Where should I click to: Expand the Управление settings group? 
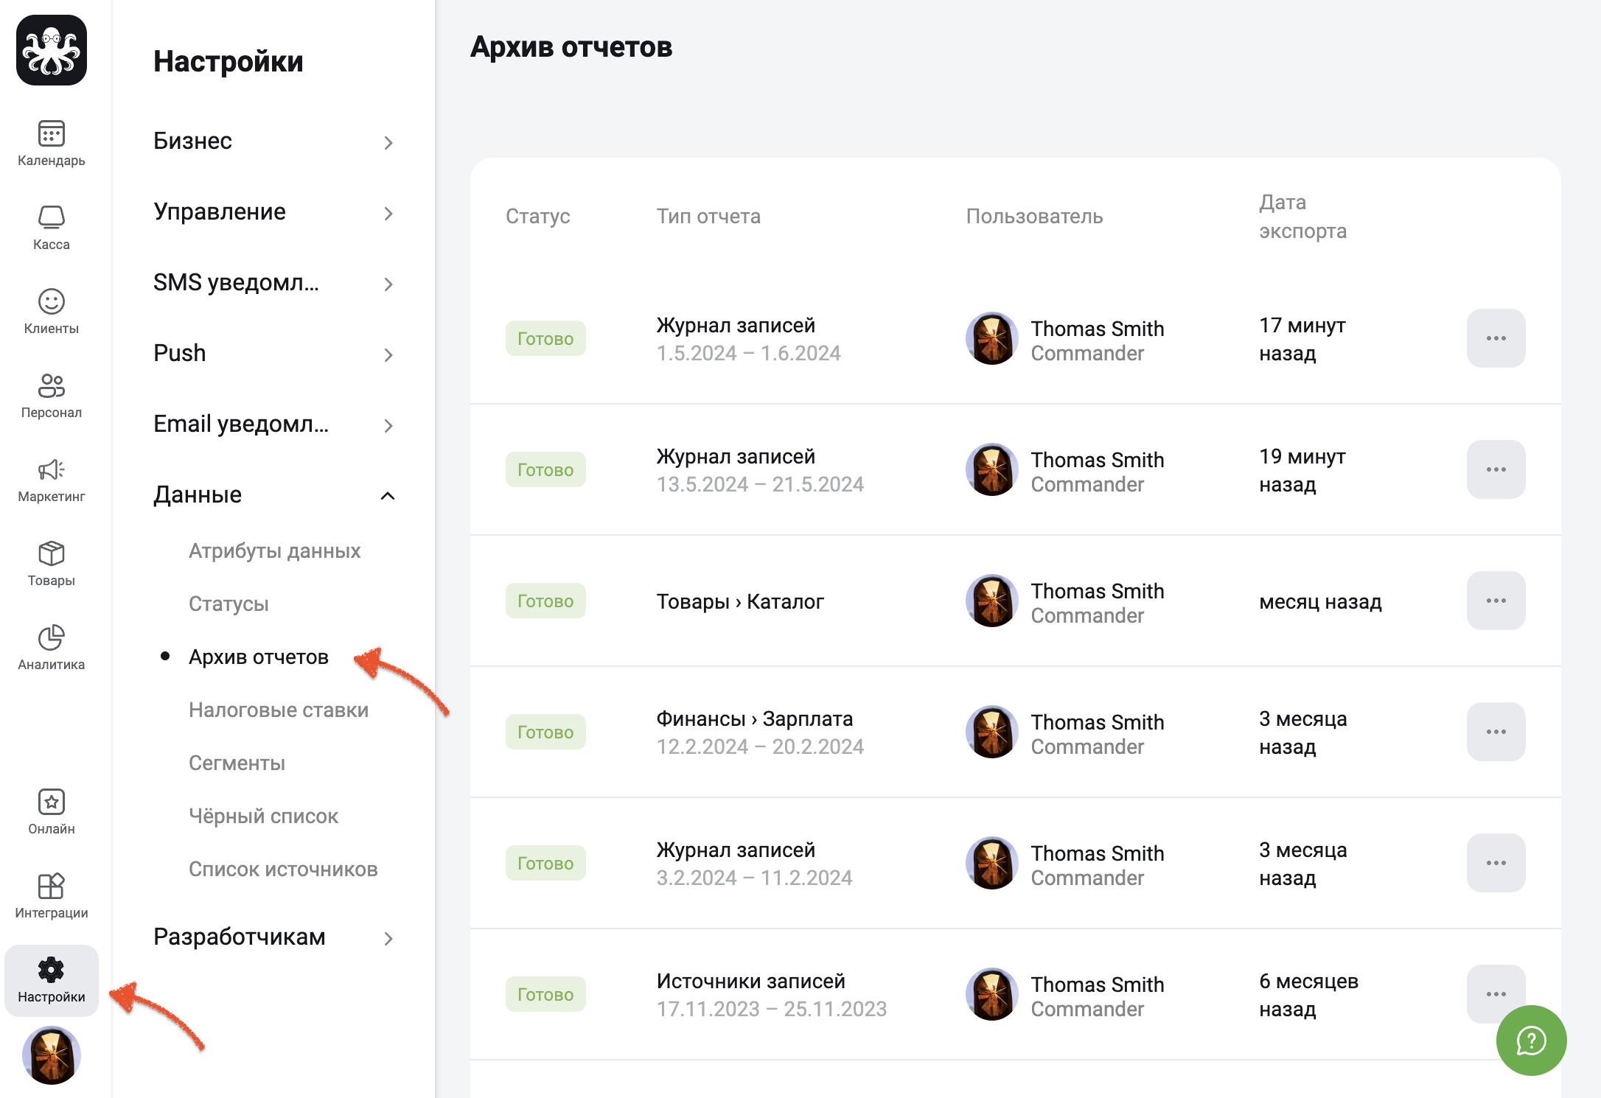274,212
